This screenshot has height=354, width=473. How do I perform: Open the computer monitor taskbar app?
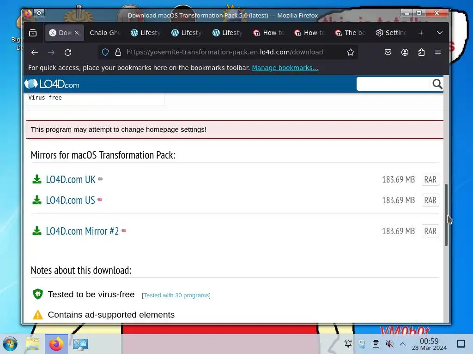(80, 344)
